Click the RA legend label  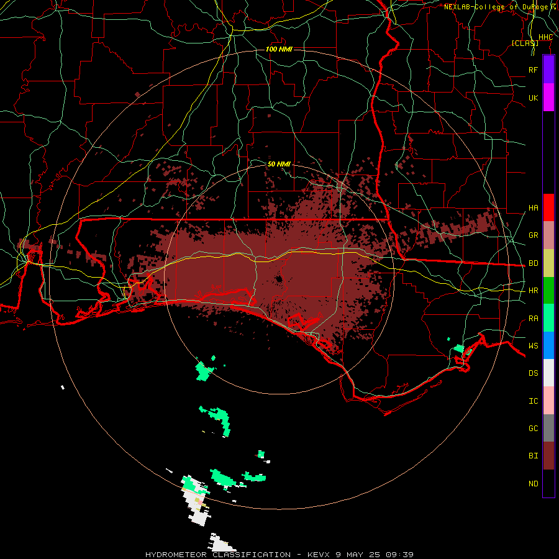click(x=533, y=318)
